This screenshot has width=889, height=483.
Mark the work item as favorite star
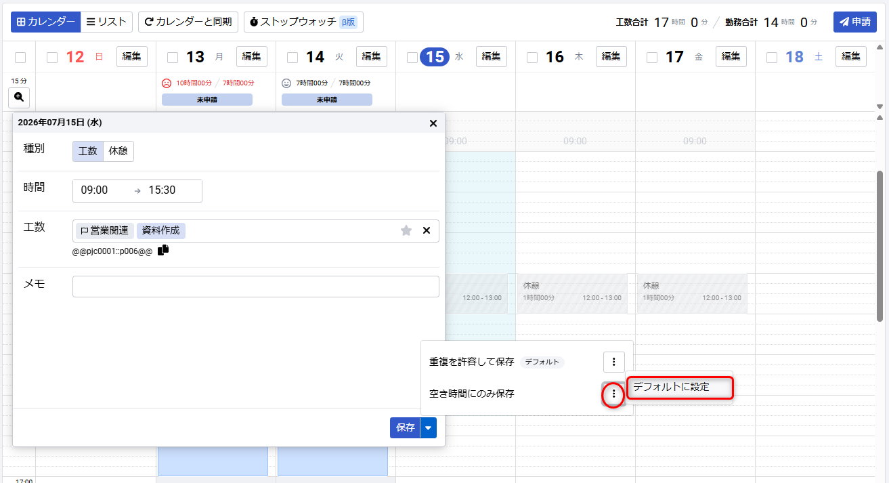click(x=406, y=230)
